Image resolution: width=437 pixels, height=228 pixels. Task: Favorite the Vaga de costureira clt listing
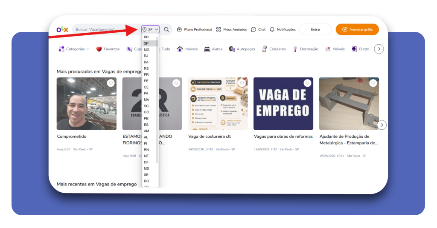coord(242,83)
